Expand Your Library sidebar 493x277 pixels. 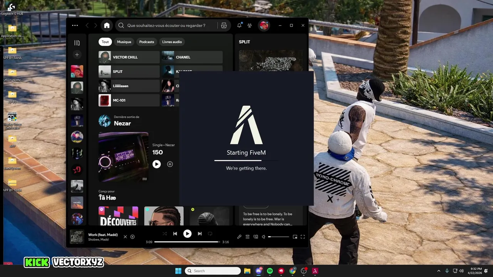[x=77, y=43]
